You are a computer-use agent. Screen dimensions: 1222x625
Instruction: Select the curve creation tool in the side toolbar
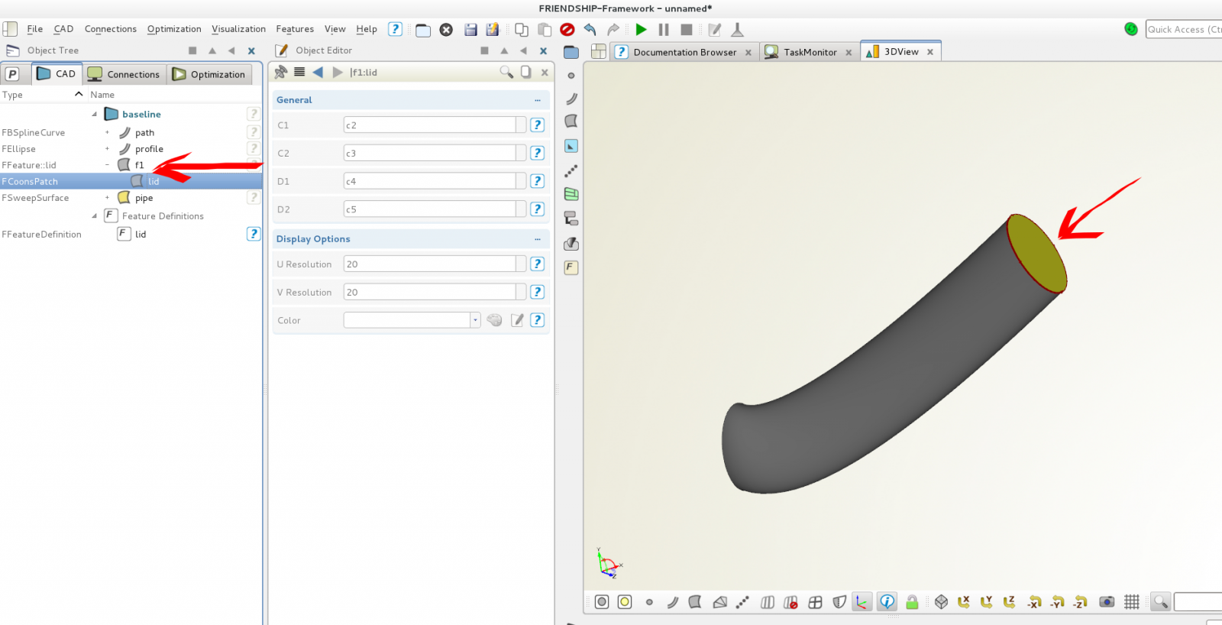click(x=571, y=99)
